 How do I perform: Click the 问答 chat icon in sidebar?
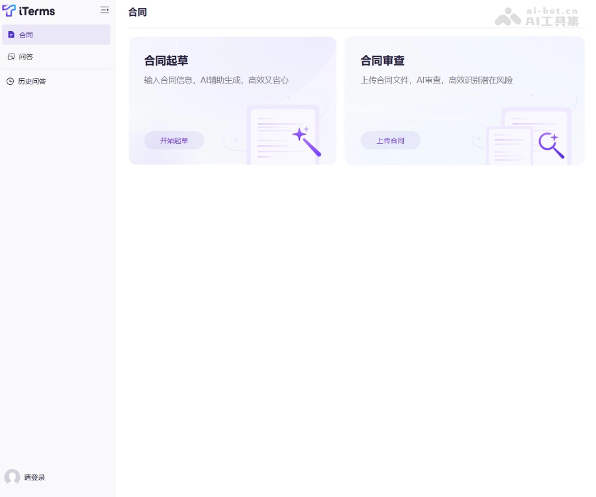click(11, 57)
